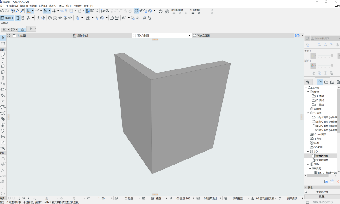340x204 pixels.
Task: Toggle trace reference checkbox in panel
Action: [307, 38]
